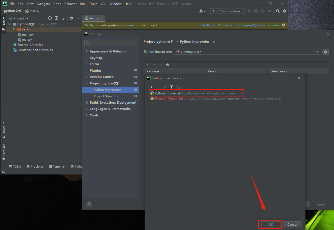Open the File menu
334x230 pixels.
pyautogui.click(x=12, y=4)
